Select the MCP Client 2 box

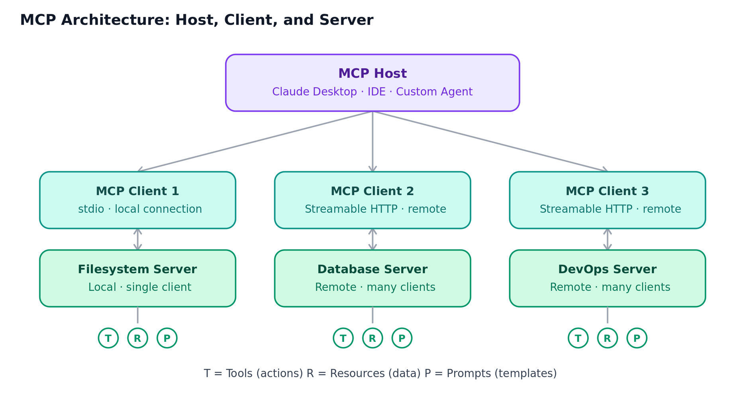[372, 200]
